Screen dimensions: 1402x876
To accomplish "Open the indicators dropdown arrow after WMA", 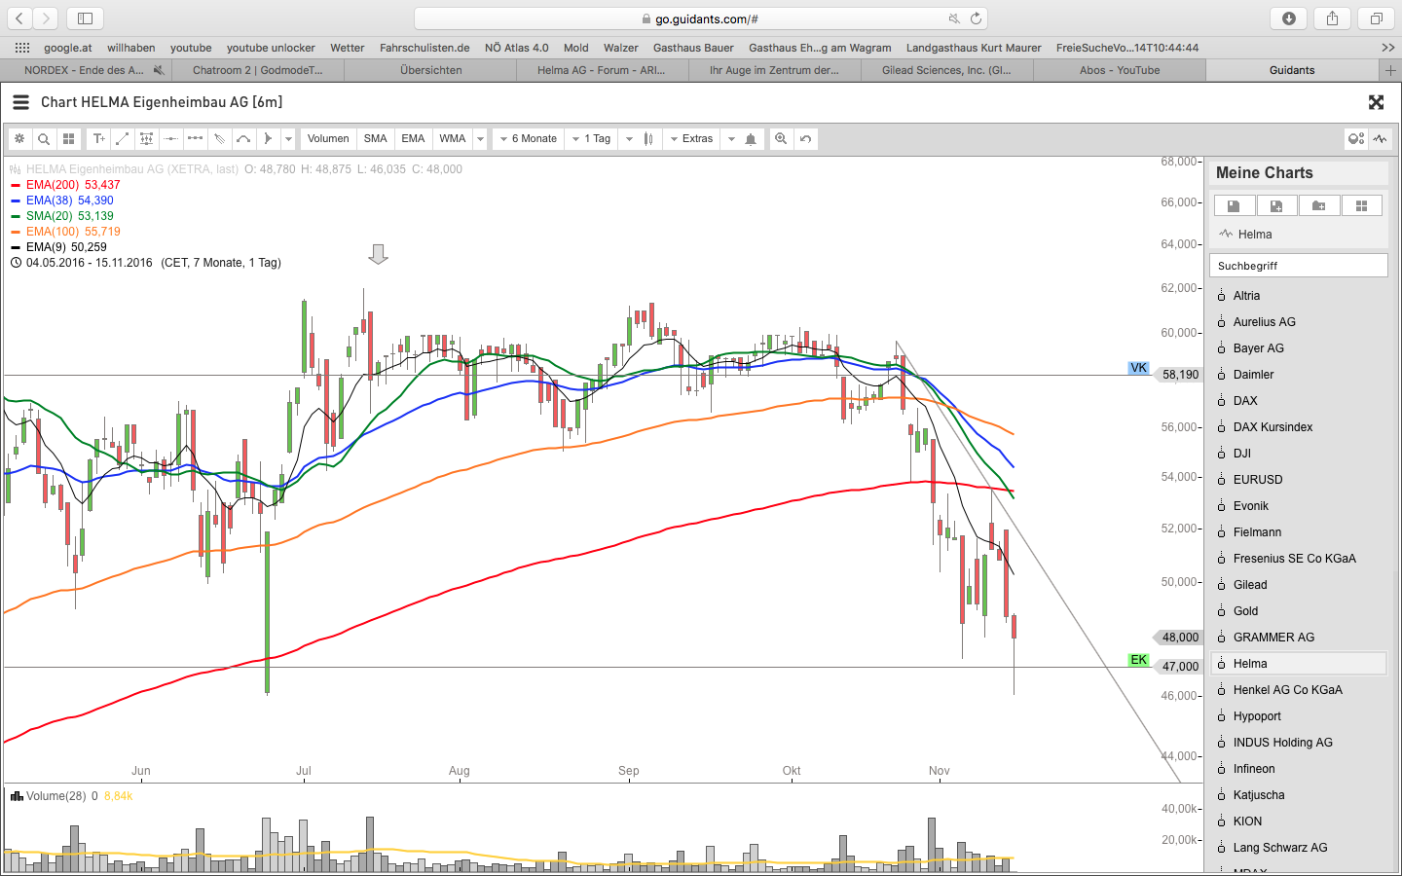I will [x=480, y=139].
